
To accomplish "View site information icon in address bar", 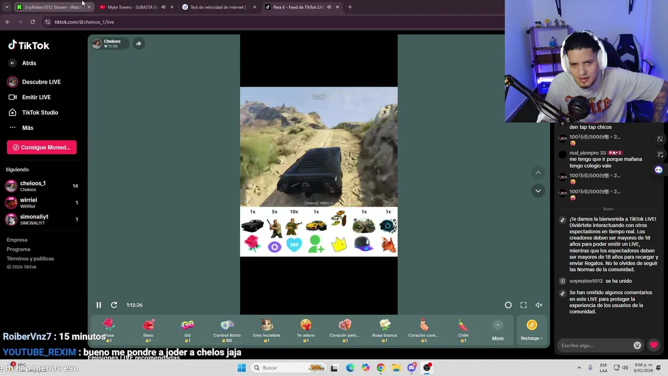I will [x=47, y=22].
